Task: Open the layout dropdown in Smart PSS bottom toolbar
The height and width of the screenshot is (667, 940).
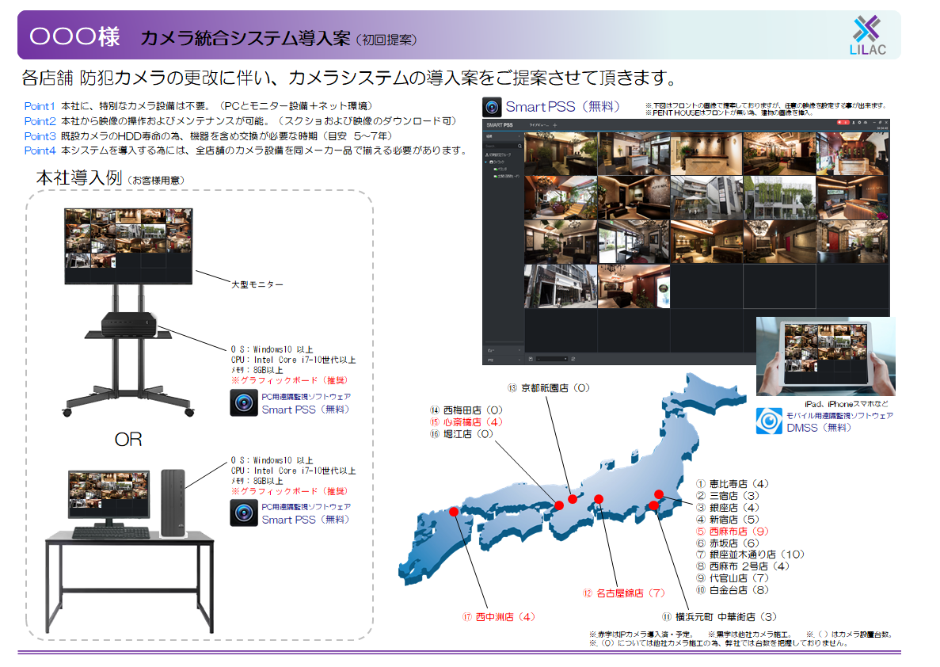Action: [553, 359]
